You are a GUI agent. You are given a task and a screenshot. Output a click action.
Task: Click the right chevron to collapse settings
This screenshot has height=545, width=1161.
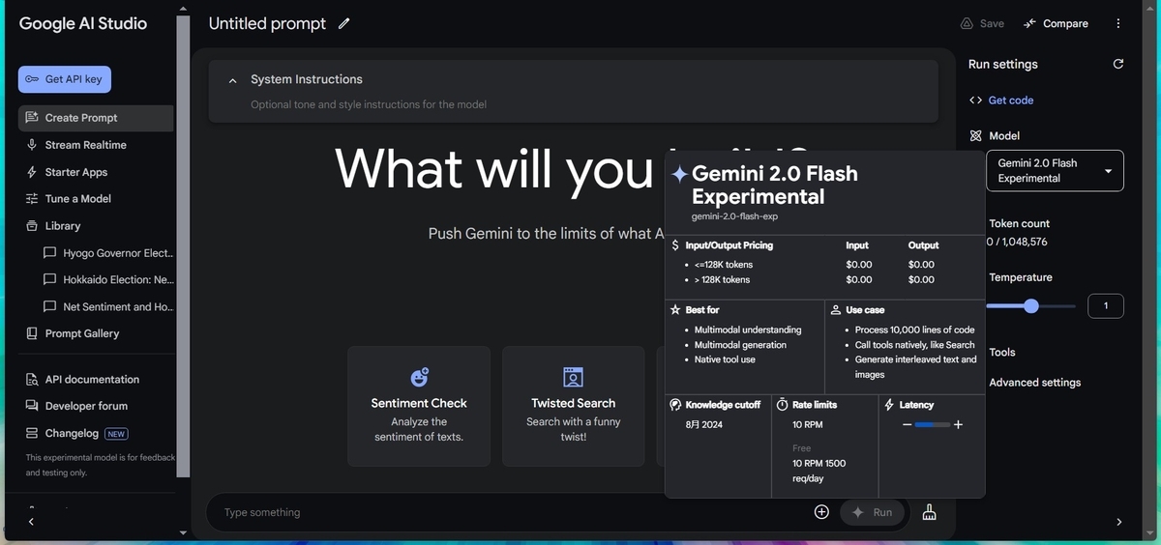point(1119,522)
